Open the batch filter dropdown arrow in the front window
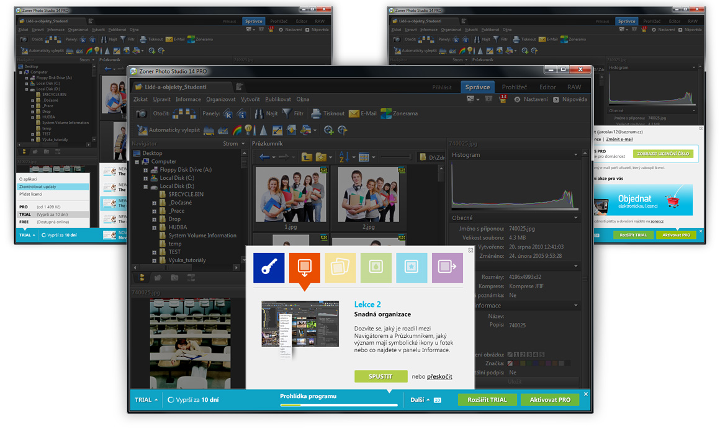 (315, 131)
